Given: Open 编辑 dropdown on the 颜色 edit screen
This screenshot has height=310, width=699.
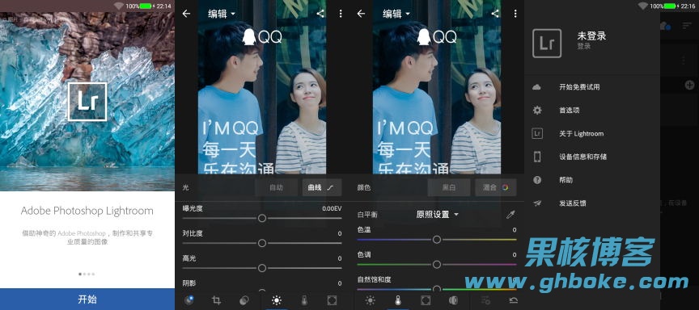Looking at the screenshot, I should (x=396, y=14).
